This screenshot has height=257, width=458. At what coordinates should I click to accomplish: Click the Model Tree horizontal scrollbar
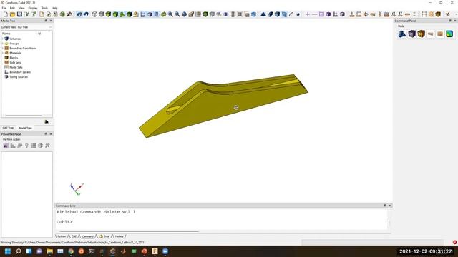[24, 116]
